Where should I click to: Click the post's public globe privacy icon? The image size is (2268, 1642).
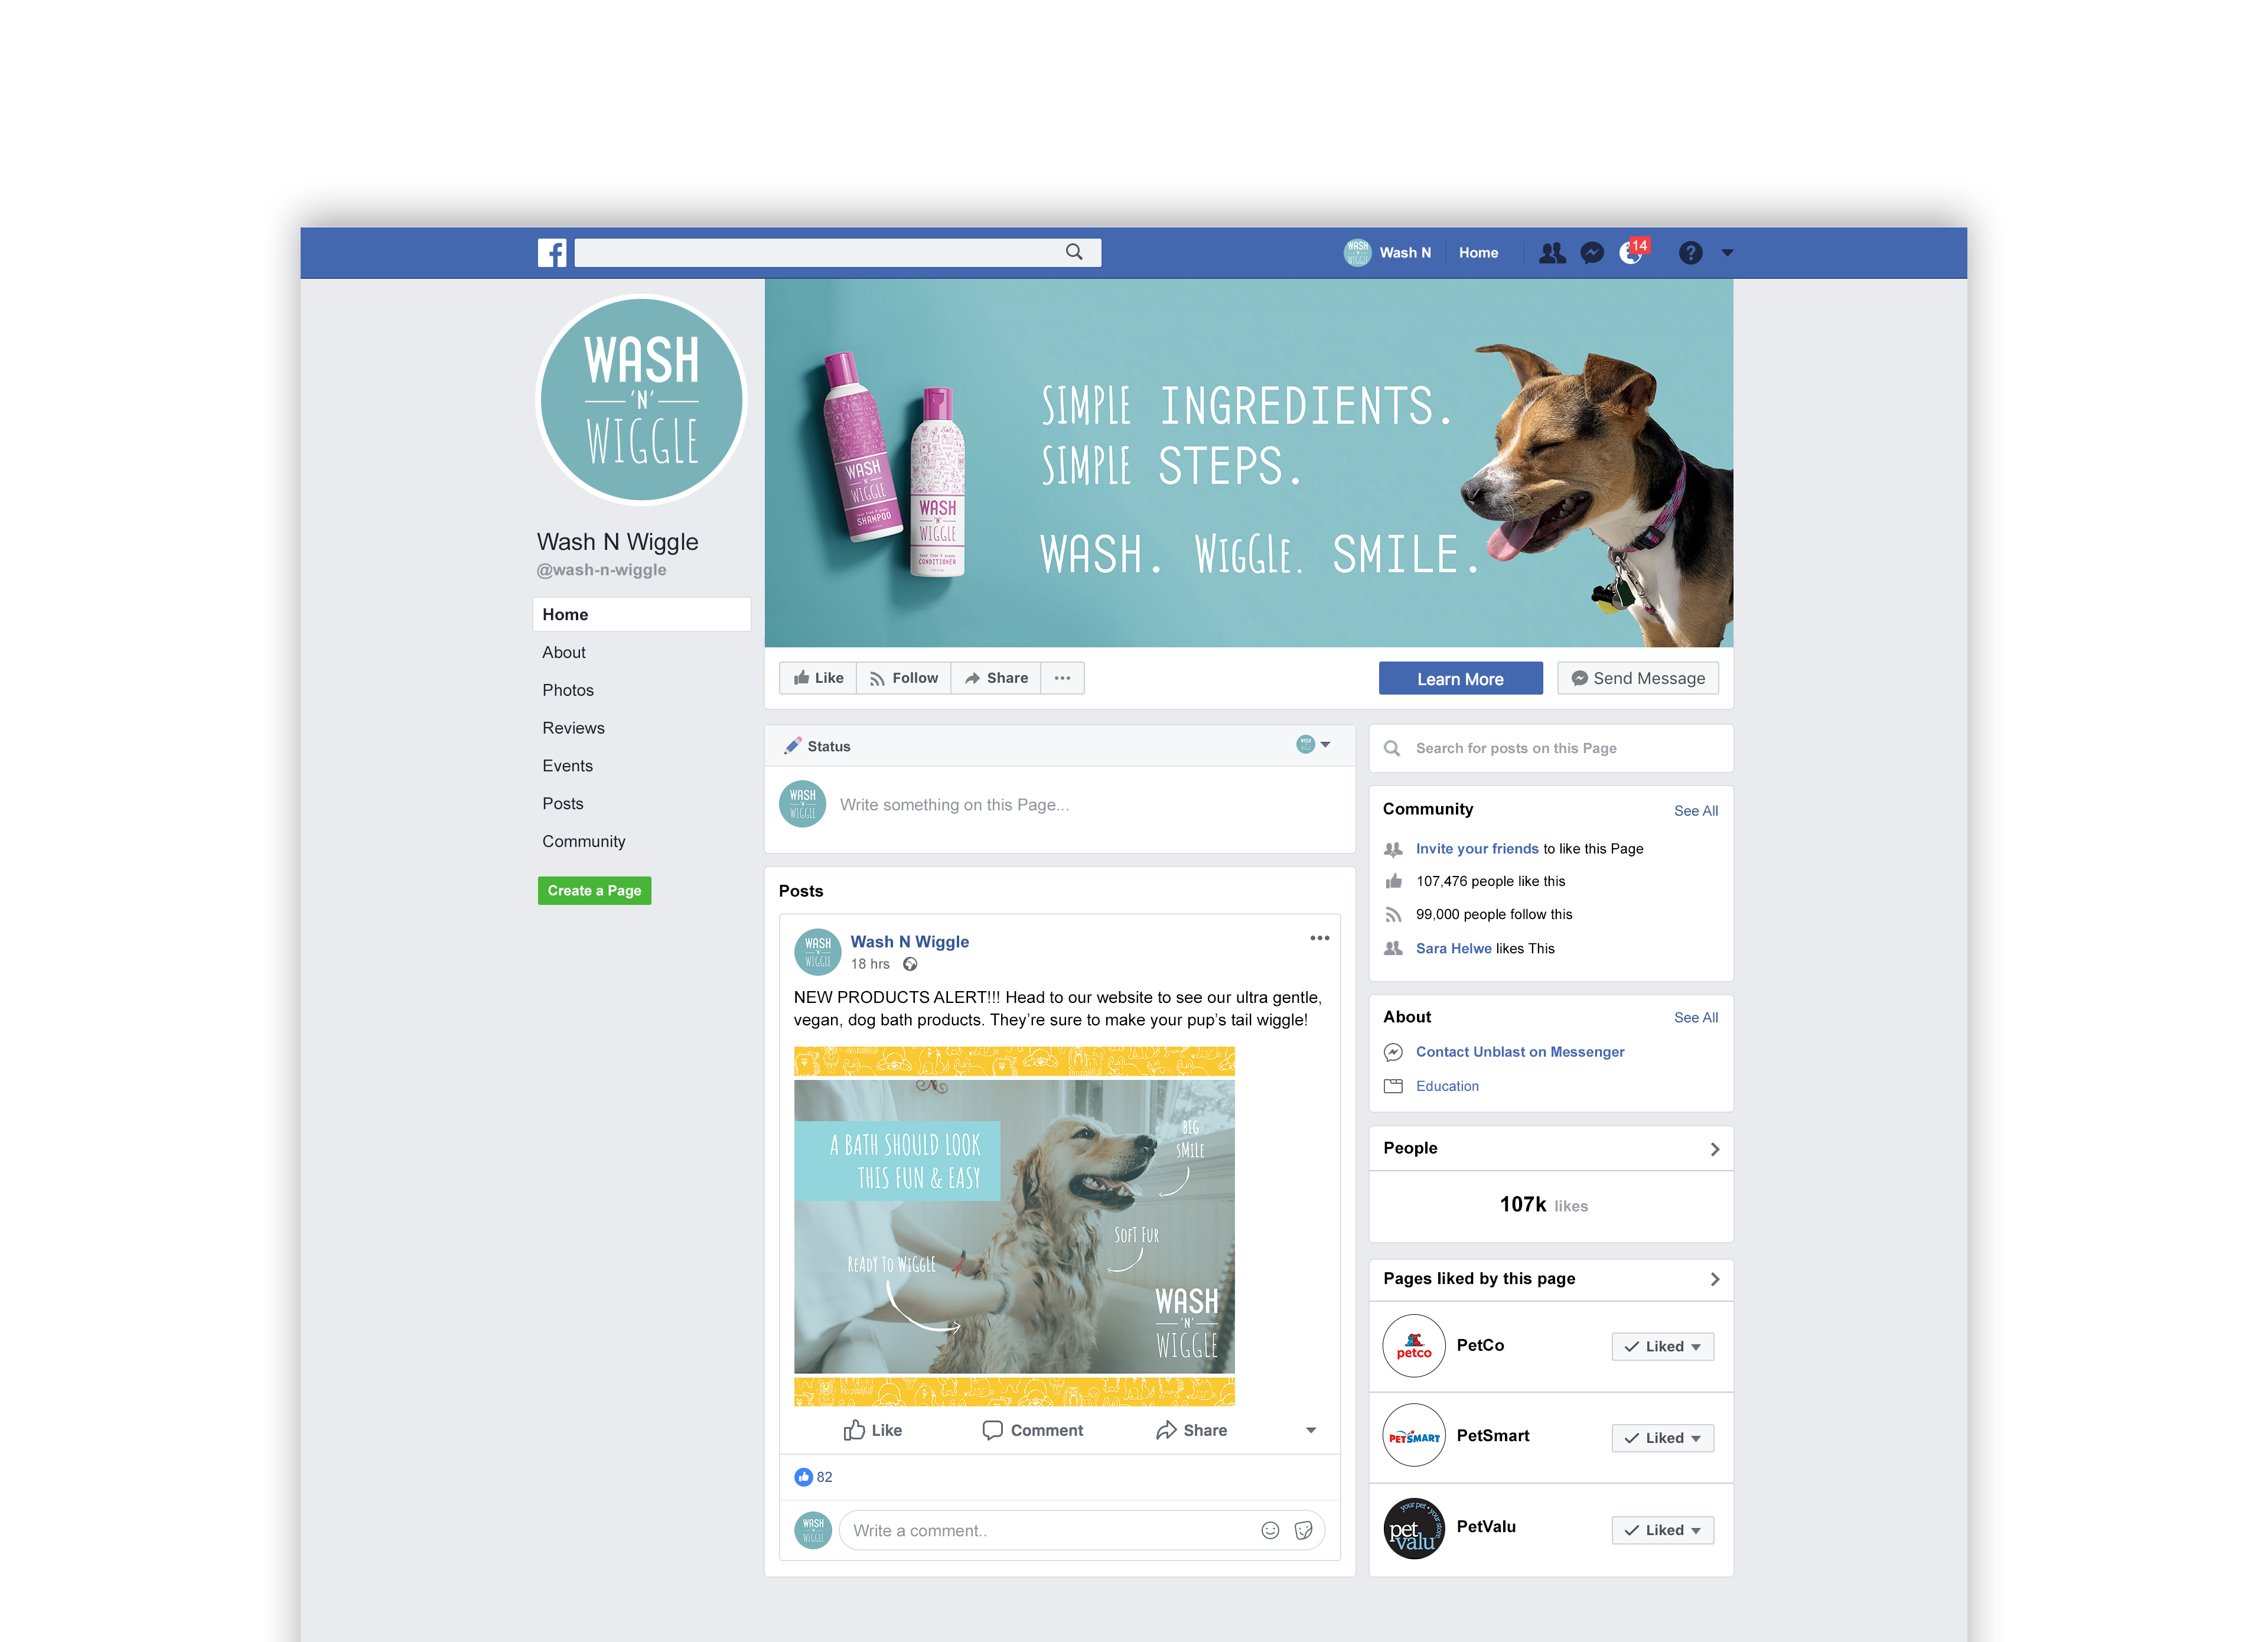pos(910,965)
